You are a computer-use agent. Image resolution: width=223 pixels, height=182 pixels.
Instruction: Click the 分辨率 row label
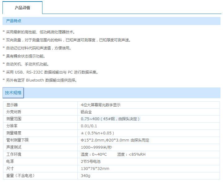[x=12, y=126]
